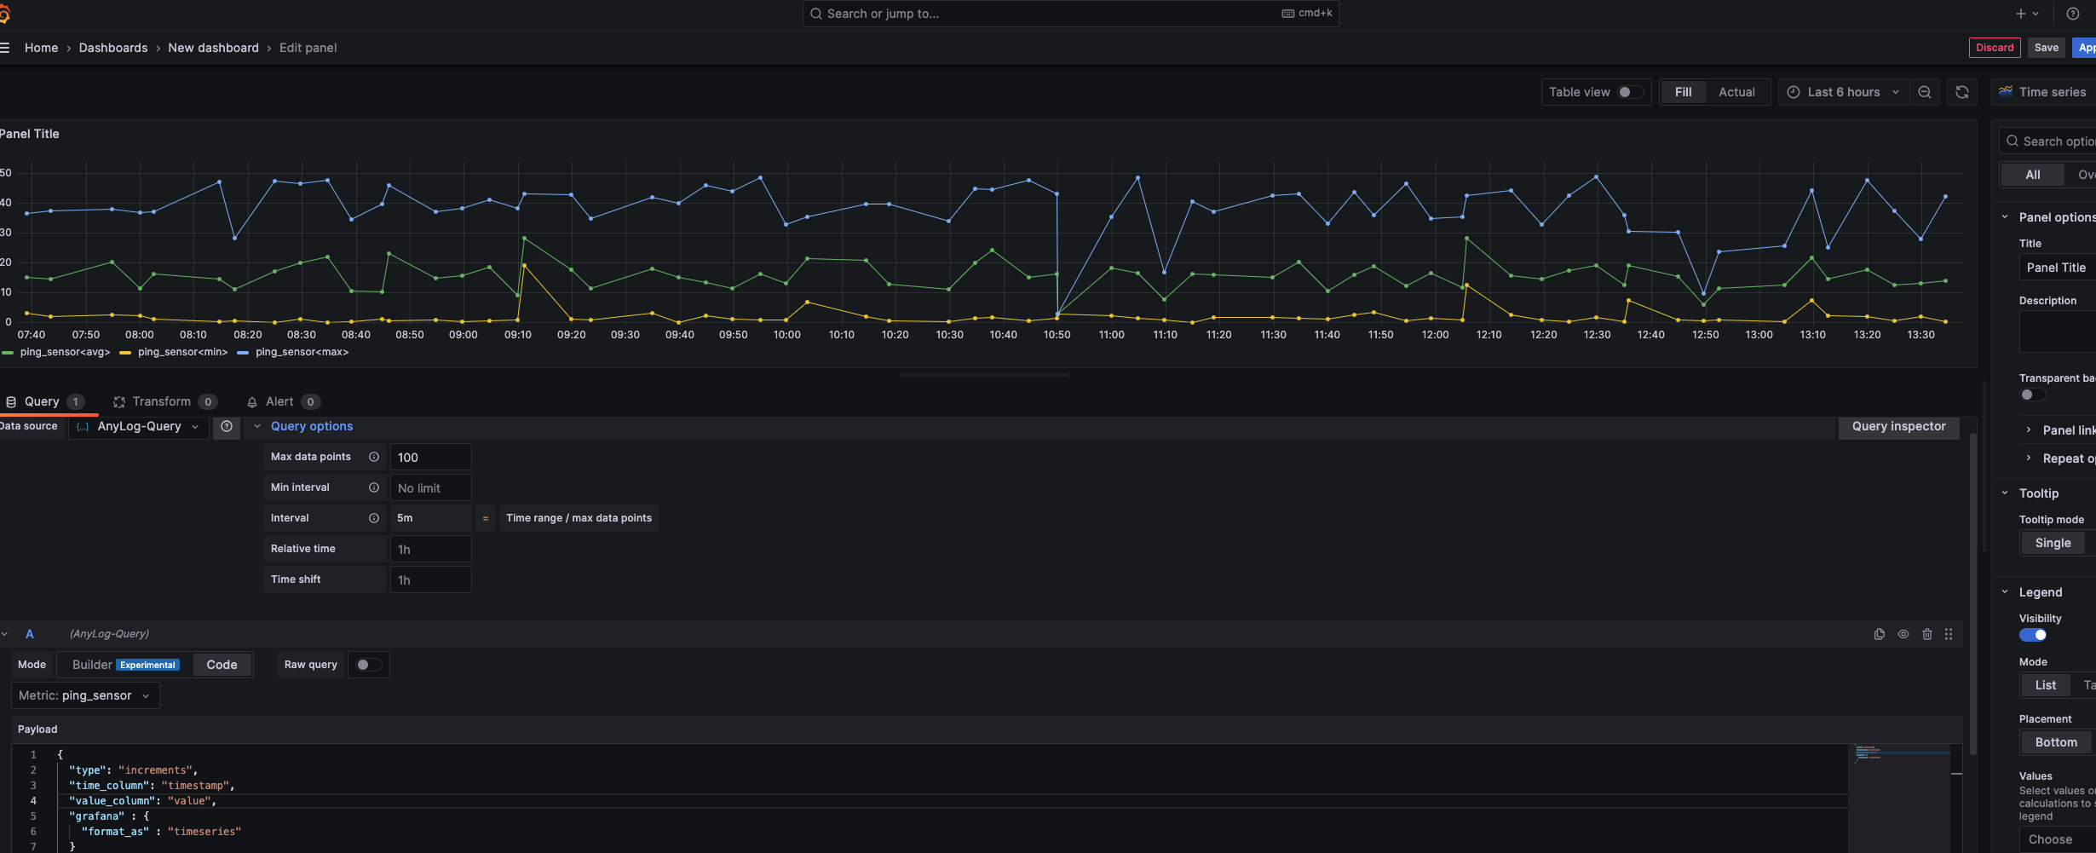Click the clock icon in the time picker

1794,92
